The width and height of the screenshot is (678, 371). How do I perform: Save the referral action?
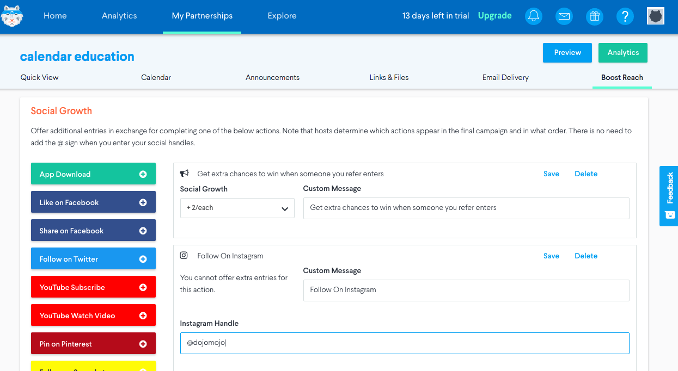click(551, 174)
